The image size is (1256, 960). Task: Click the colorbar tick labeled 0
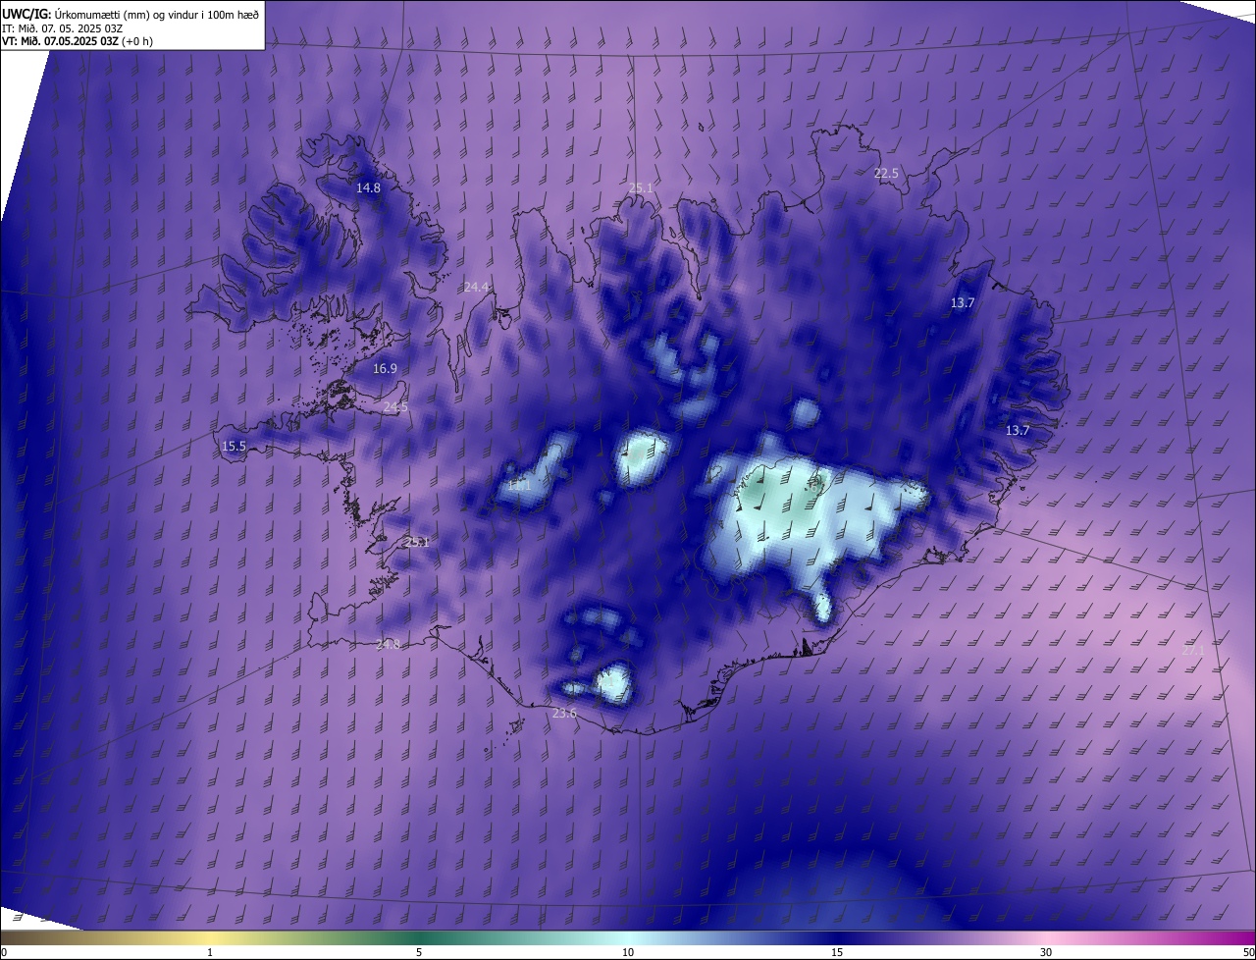click(4, 952)
